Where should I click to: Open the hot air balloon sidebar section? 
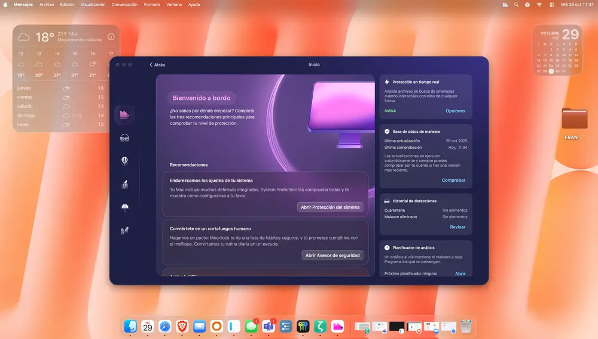click(124, 161)
